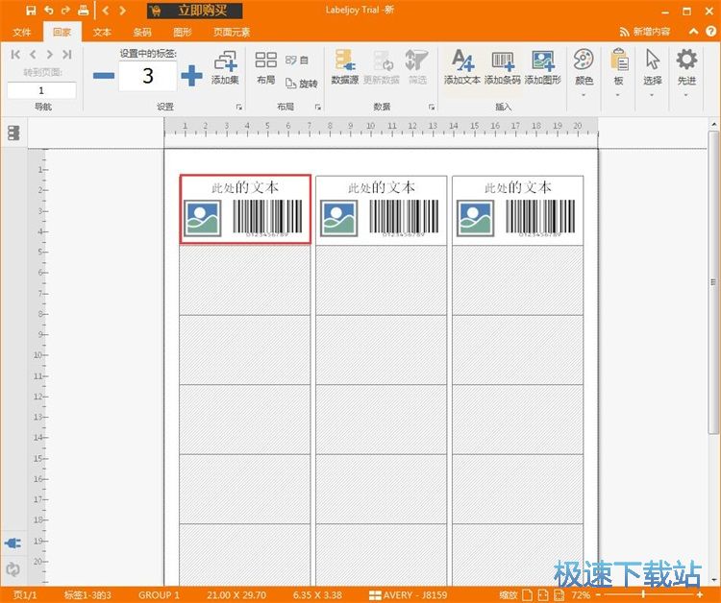Click the 筛选 filter tool
Viewport: 721px width, 603px height.
tap(417, 67)
